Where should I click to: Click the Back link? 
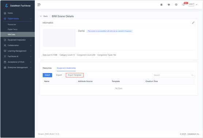44,16
